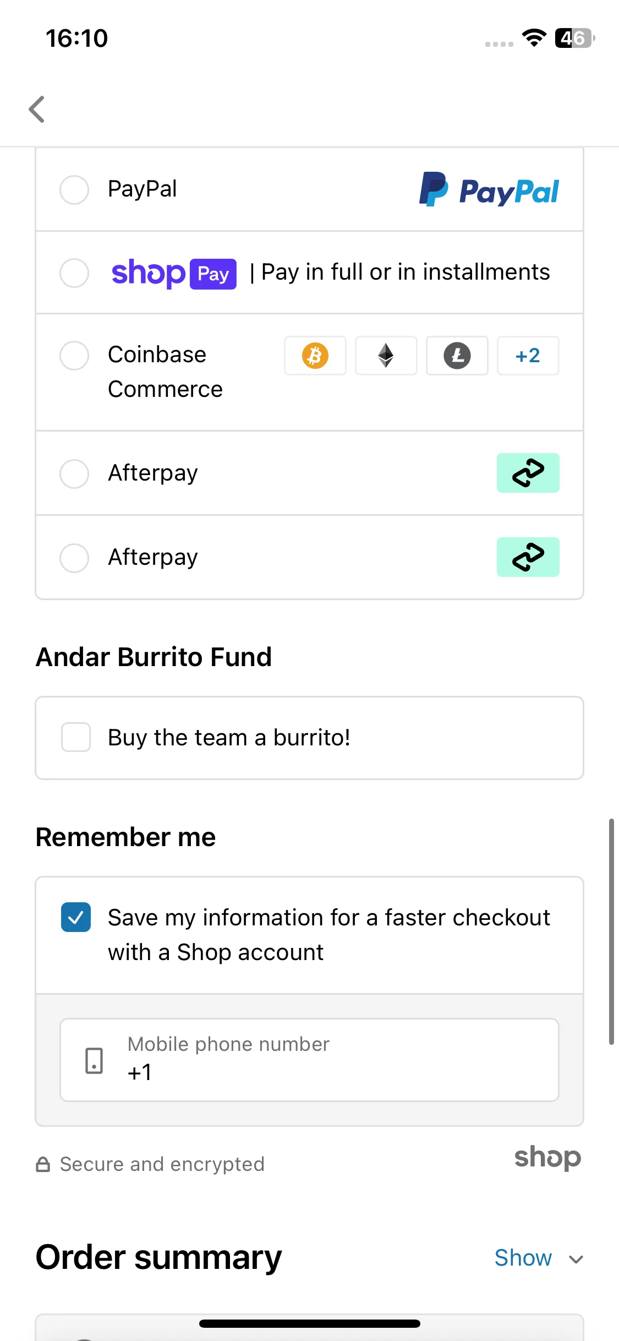Uncheck Save my information checkbox
Image resolution: width=619 pixels, height=1341 pixels.
pos(76,917)
